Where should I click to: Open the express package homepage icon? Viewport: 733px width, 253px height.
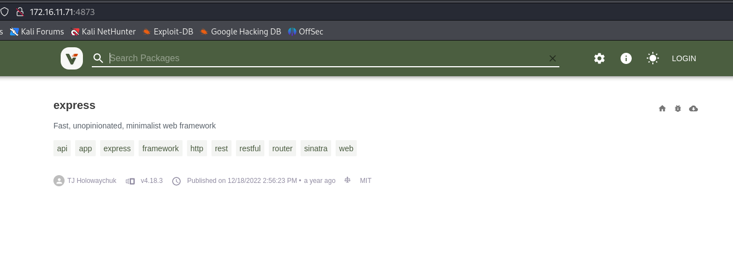[662, 108]
